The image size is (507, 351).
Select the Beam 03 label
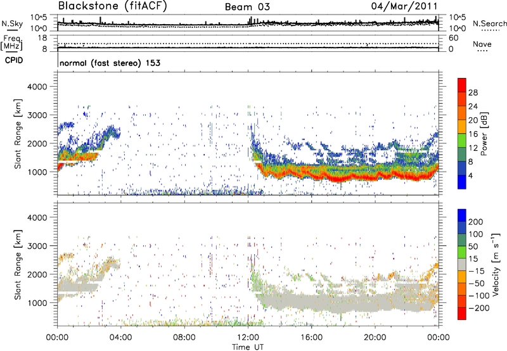pyautogui.click(x=247, y=6)
